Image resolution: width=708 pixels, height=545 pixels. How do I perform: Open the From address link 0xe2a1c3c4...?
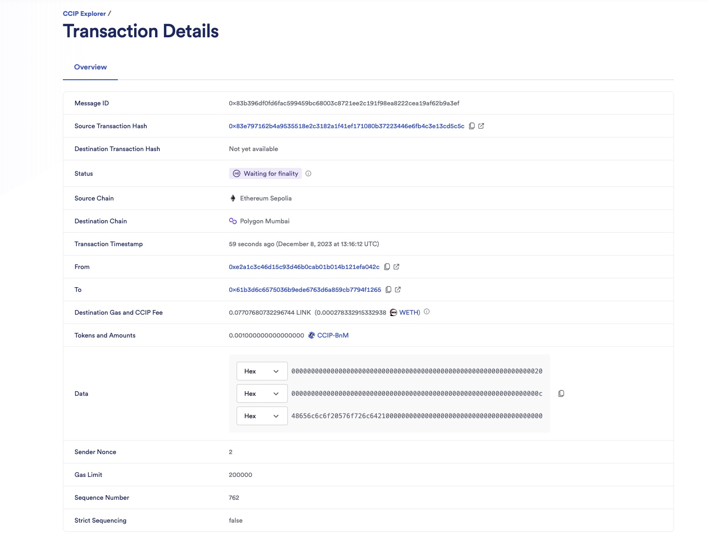click(x=304, y=267)
